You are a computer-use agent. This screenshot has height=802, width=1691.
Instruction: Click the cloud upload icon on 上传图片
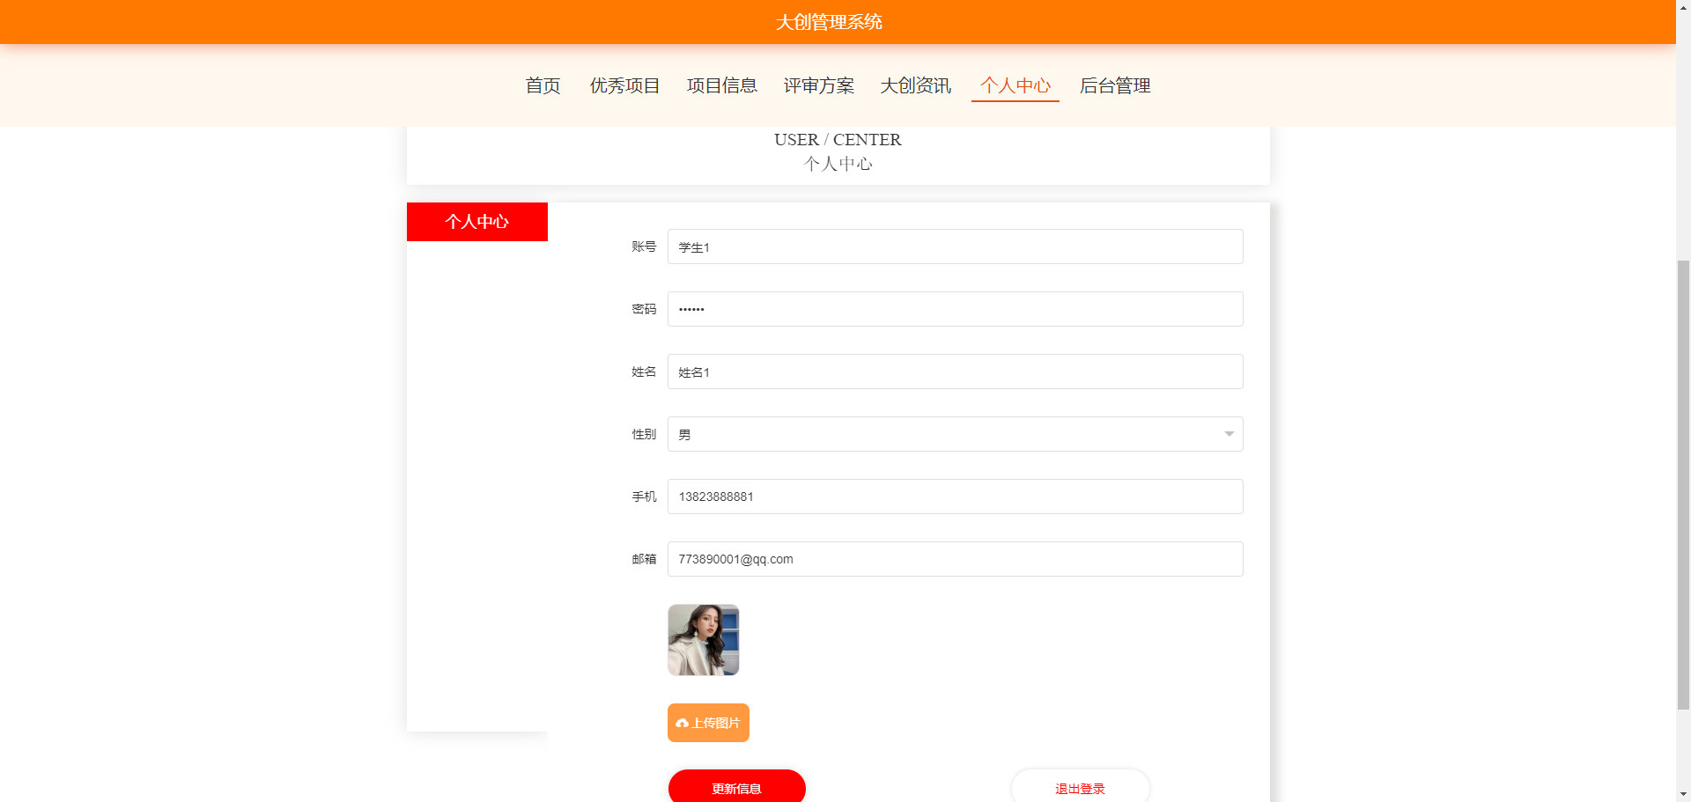682,723
